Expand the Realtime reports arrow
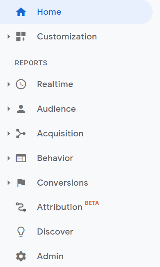Viewport: 160px width, 267px height. [x=9, y=84]
